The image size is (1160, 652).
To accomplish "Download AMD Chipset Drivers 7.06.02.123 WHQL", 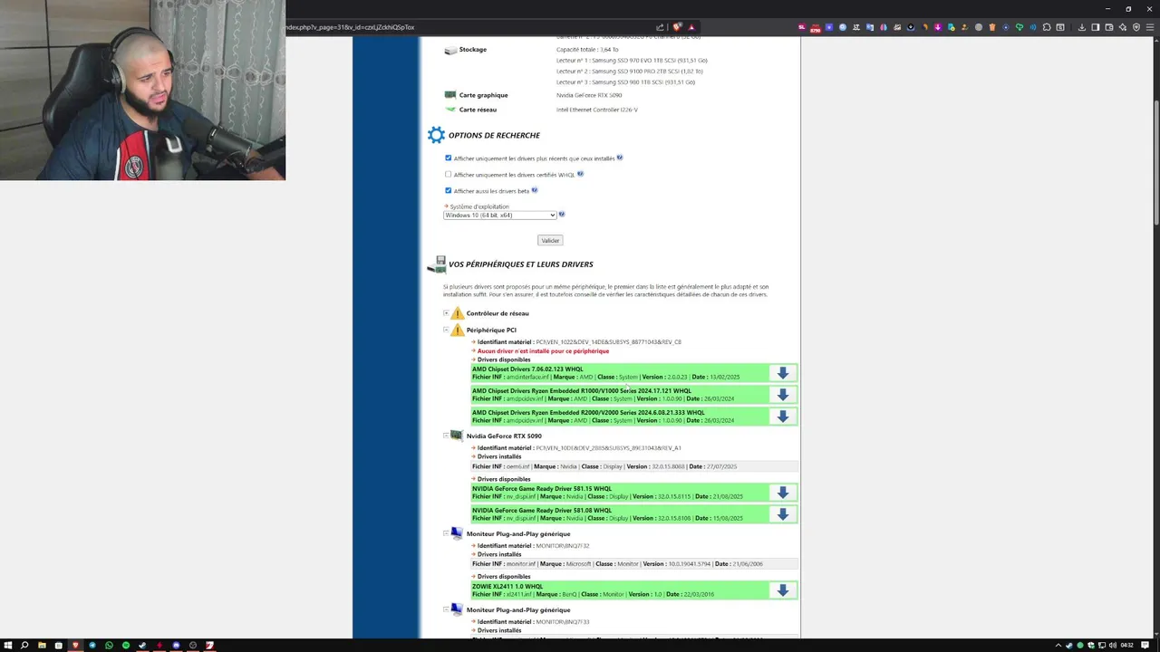I will click(x=783, y=373).
